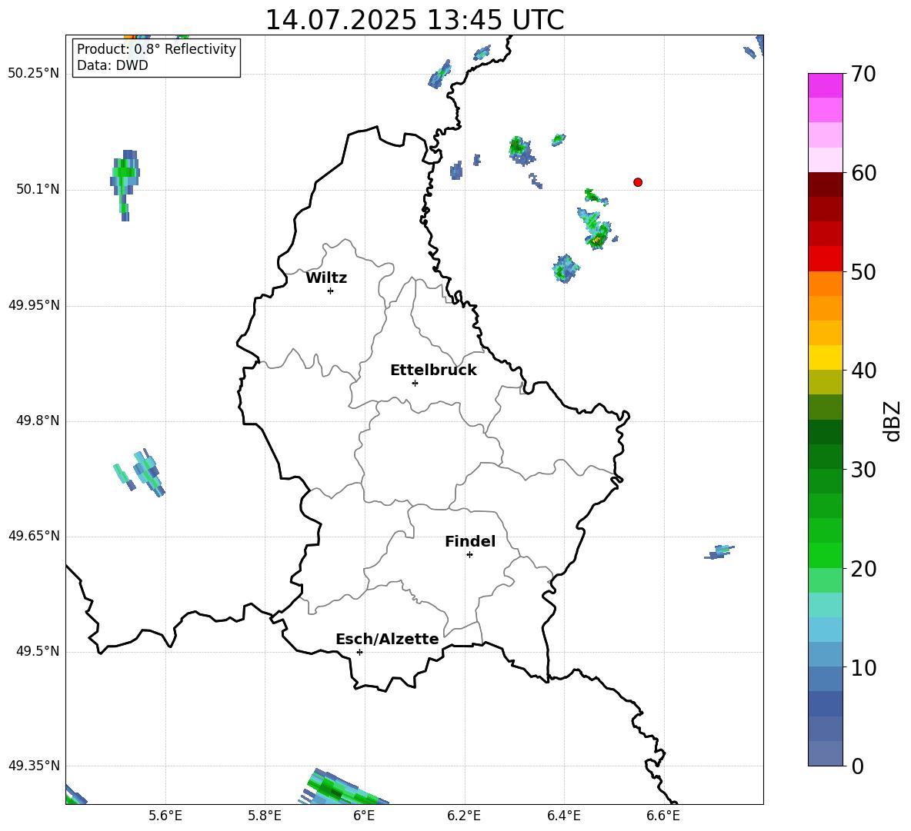Click the 0 value on the colorbar
This screenshot has width=911, height=831.
pos(857,766)
